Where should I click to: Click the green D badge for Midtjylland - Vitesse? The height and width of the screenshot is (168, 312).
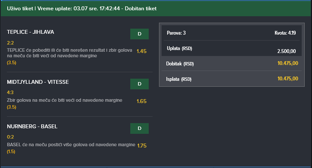pyautogui.click(x=139, y=84)
